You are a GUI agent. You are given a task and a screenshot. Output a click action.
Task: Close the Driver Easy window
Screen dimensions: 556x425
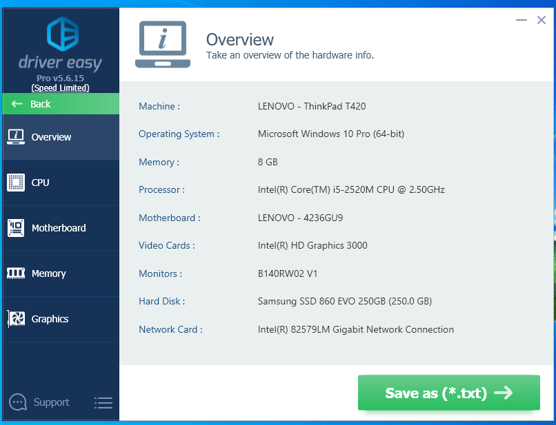pyautogui.click(x=541, y=20)
